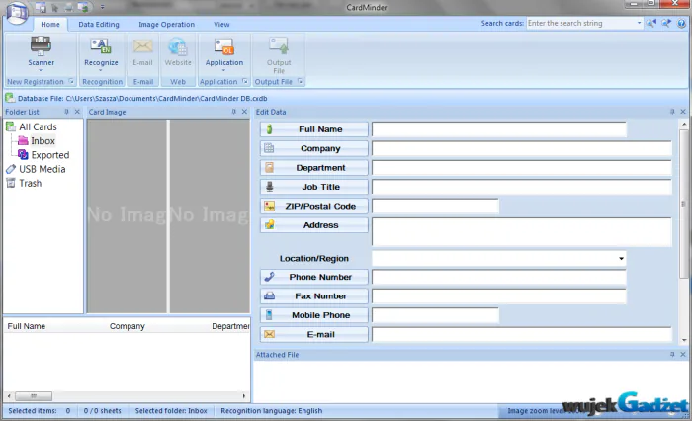Expand the arrow under the Scanner label
Screen dimensions: 692x421
click(41, 70)
